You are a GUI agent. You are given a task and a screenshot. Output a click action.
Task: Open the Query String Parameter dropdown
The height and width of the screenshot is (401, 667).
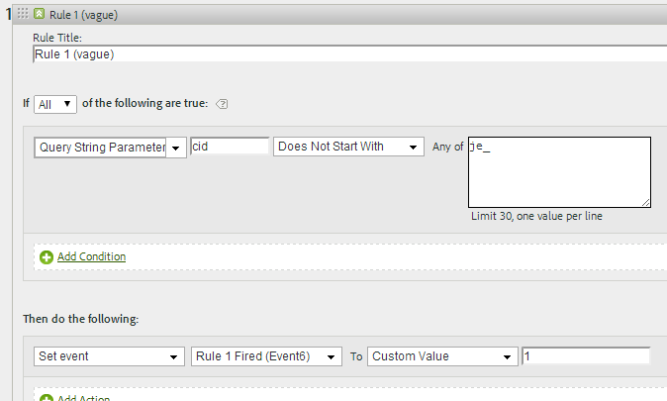110,147
